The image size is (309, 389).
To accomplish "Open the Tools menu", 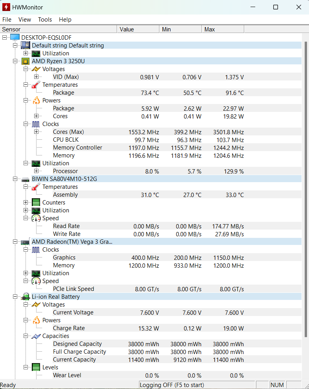I will pyautogui.click(x=45, y=20).
